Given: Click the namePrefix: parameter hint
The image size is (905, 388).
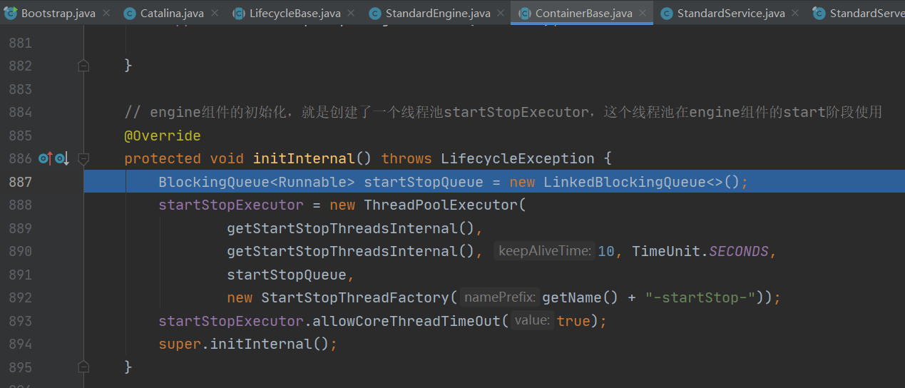Looking at the screenshot, I should tap(499, 297).
